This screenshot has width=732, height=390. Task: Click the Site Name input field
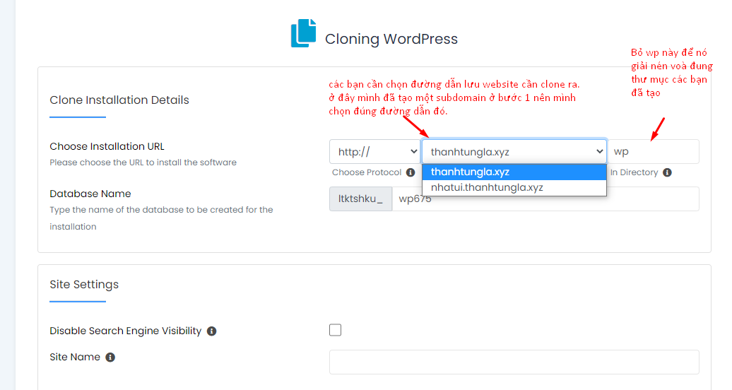514,362
